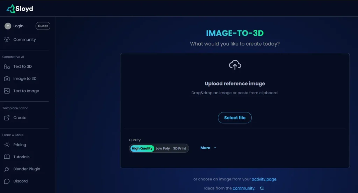Select High Quality option
The width and height of the screenshot is (358, 193).
[142, 149]
